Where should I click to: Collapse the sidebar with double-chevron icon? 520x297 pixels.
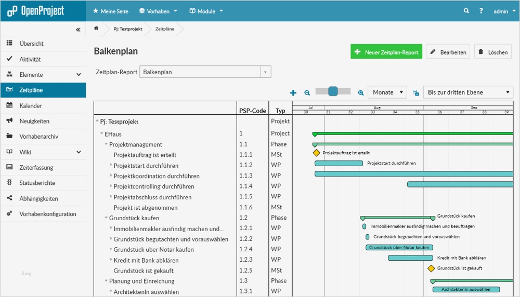(78, 30)
